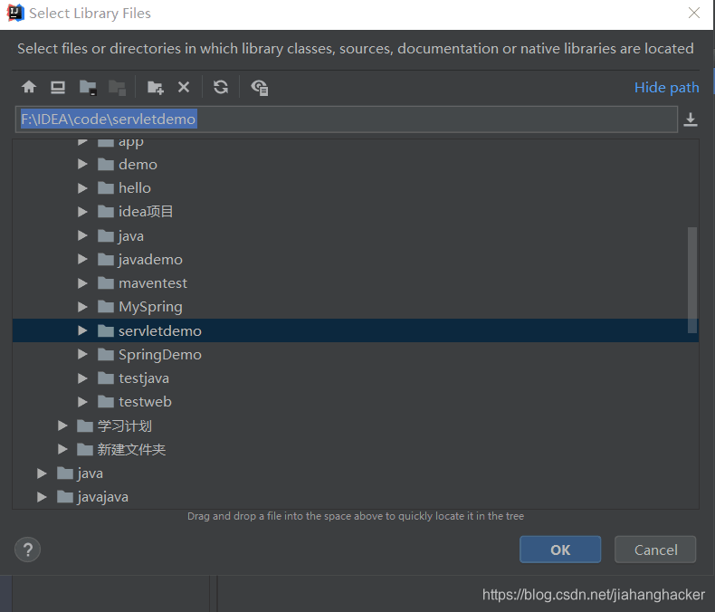The height and width of the screenshot is (612, 715).
Task: Select the demo folder row
Action: coord(355,164)
